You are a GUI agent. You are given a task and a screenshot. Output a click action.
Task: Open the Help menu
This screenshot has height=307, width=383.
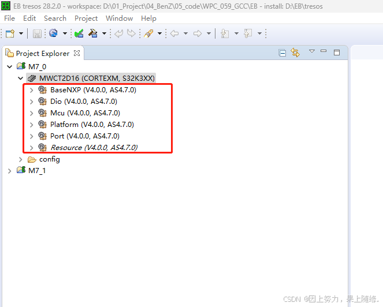(x=148, y=18)
